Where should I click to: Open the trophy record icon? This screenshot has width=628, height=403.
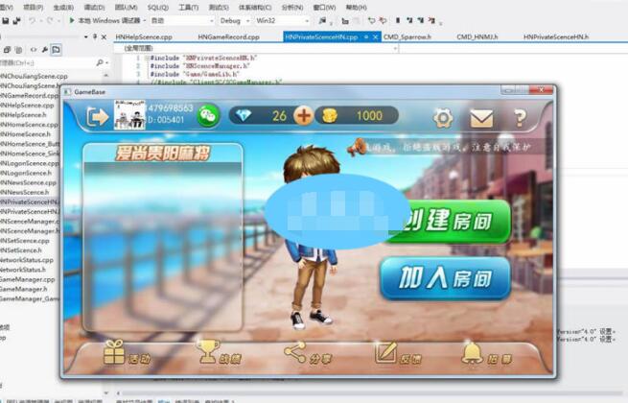click(x=208, y=352)
